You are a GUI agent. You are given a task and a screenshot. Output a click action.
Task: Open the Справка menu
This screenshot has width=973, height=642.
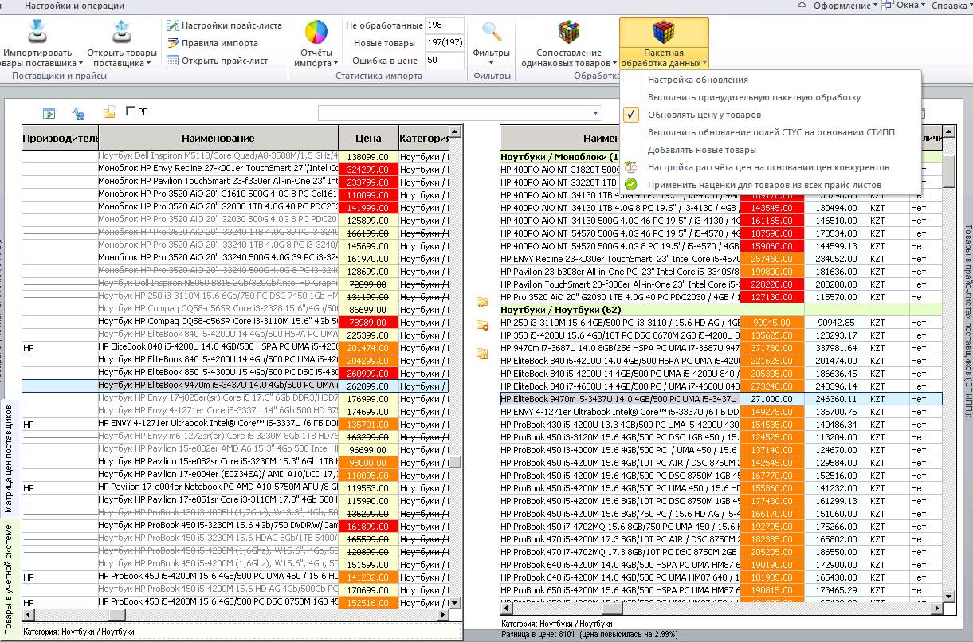pos(951,6)
